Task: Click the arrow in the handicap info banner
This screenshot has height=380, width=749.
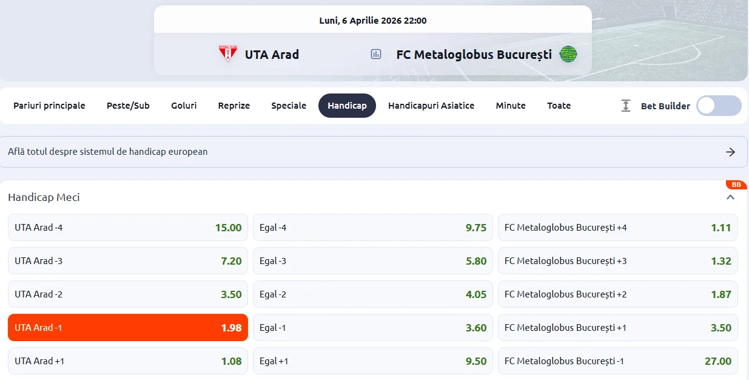Action: (730, 152)
